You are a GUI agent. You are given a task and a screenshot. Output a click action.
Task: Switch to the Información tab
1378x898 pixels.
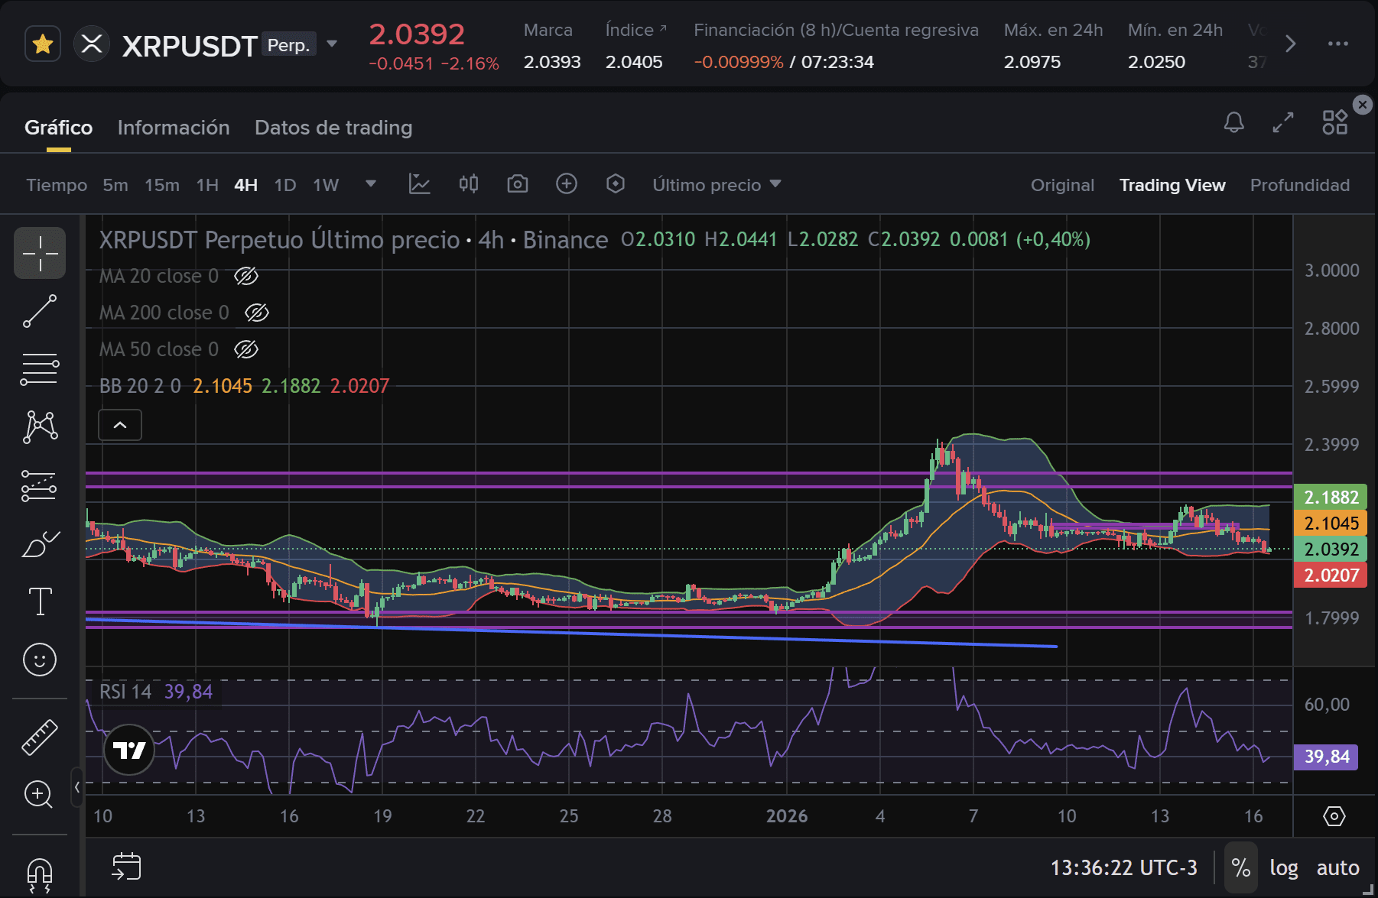point(174,128)
